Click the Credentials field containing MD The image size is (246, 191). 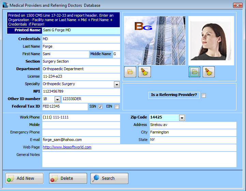[81, 39]
